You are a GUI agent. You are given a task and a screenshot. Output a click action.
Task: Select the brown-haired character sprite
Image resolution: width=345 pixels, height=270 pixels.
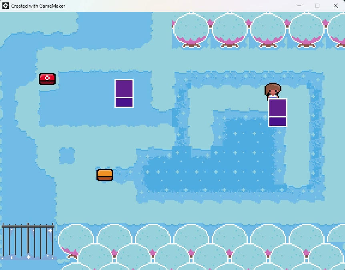(273, 91)
